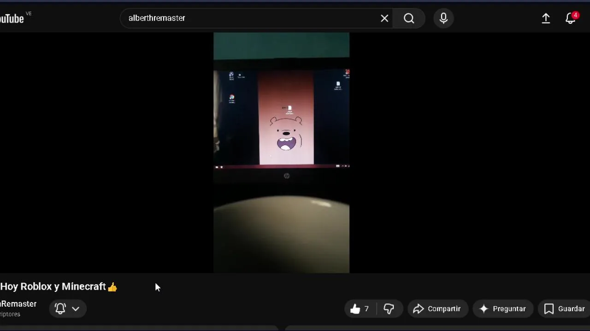Select title Hoy Roblox y Minecraft
The width and height of the screenshot is (590, 331).
(59, 286)
